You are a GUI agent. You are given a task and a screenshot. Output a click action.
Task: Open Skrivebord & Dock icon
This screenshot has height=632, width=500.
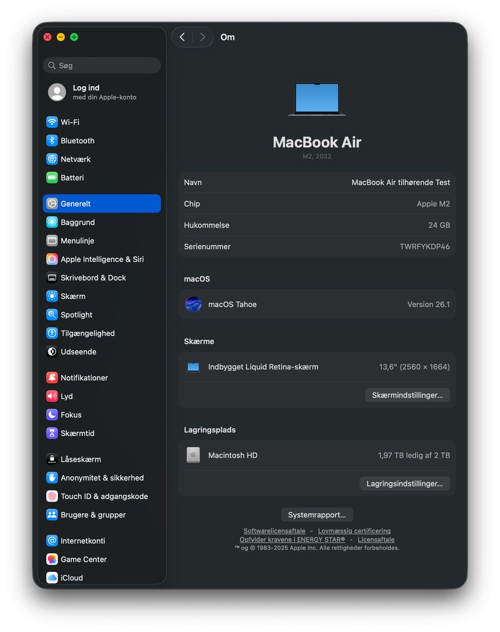click(52, 277)
